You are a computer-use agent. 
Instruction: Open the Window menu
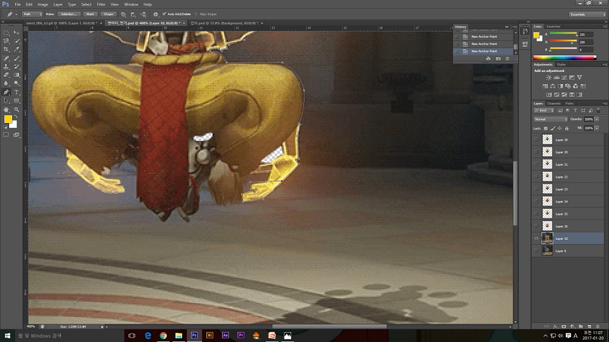tap(132, 4)
